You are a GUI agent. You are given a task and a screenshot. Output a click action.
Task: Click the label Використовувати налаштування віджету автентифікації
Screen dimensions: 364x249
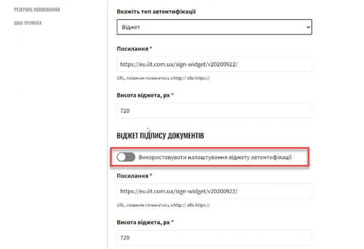coord(215,157)
